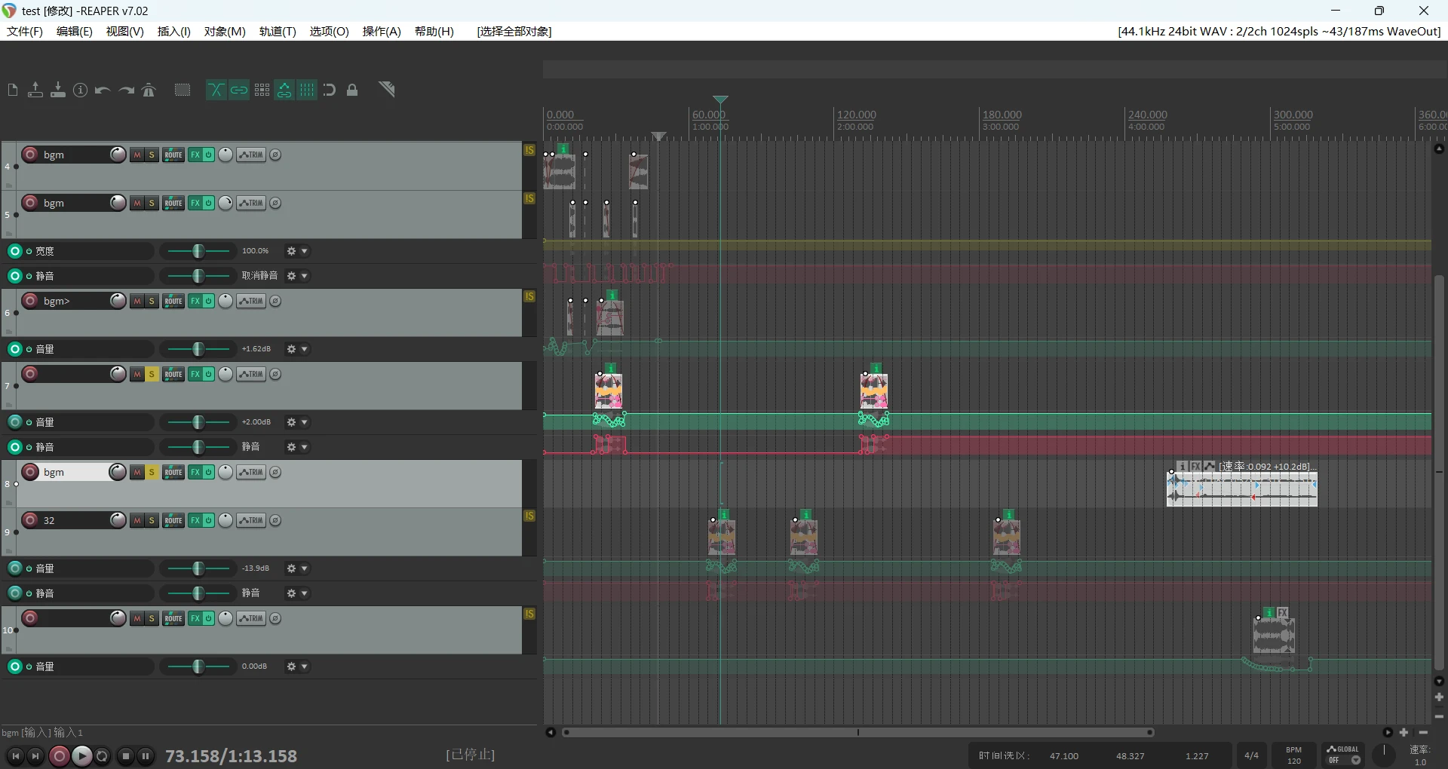Toggle the item grouping chain-link icon
The height and width of the screenshot is (769, 1448).
[239, 90]
